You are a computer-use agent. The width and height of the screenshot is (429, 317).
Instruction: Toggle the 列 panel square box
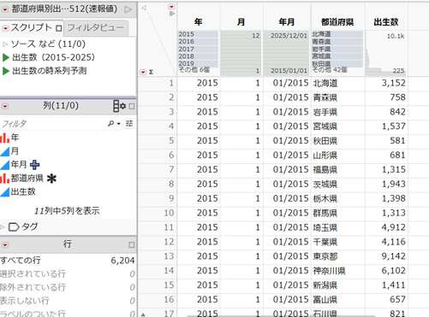tap(132, 106)
